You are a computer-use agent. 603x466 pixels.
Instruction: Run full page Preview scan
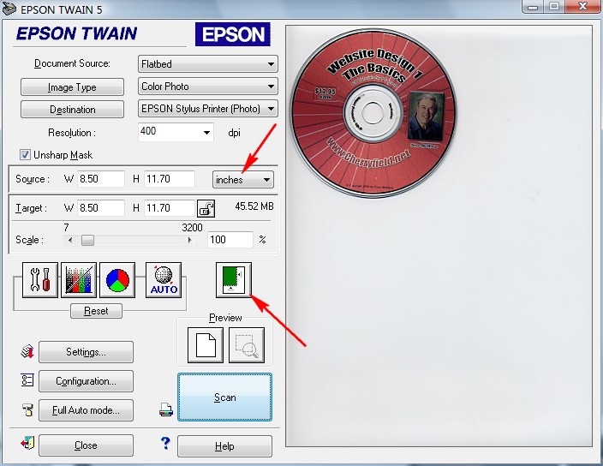[x=206, y=345]
